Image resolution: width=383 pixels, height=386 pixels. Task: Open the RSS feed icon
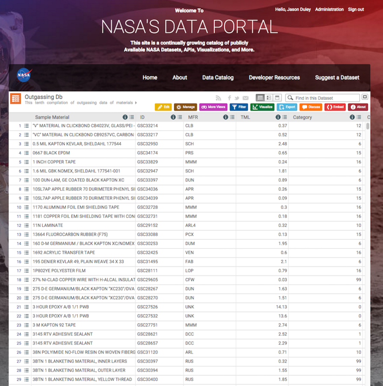[218, 98]
